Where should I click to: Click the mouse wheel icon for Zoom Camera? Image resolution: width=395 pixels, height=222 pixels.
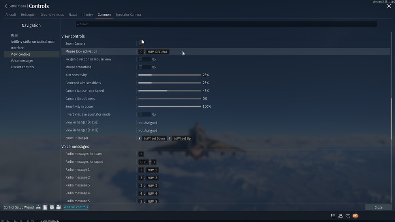[141, 43]
